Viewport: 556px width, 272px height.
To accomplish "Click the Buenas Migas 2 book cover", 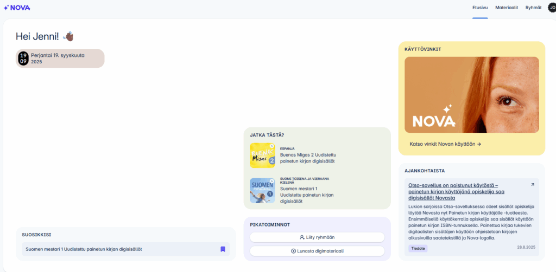I will point(262,156).
